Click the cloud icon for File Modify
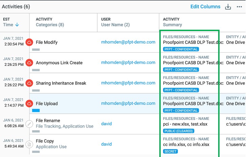This screenshot has width=251, height=157. (29, 42)
